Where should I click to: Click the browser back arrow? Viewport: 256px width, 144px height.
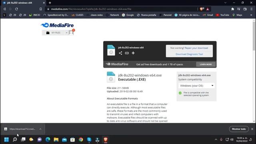click(x=4, y=9)
